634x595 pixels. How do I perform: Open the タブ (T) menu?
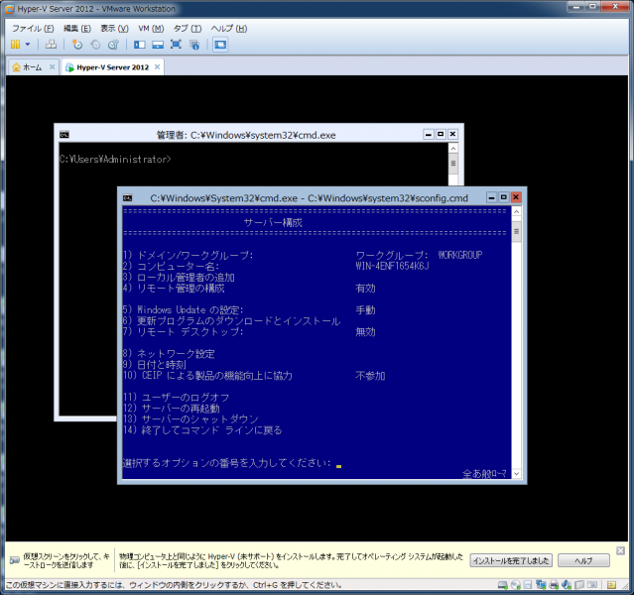(x=188, y=29)
